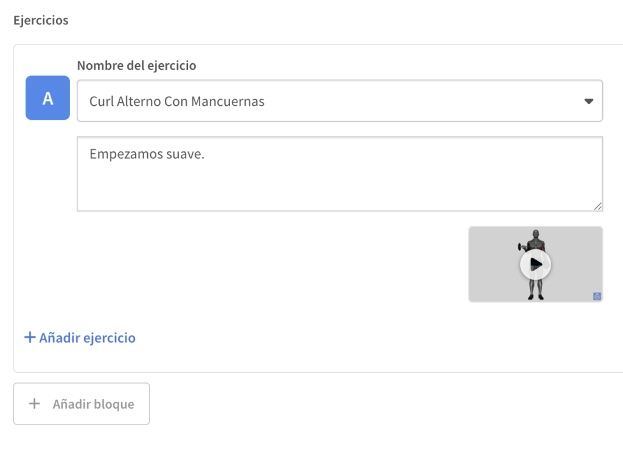
Task: Click the figure's feet in the exercise preview
Action: coord(535,296)
